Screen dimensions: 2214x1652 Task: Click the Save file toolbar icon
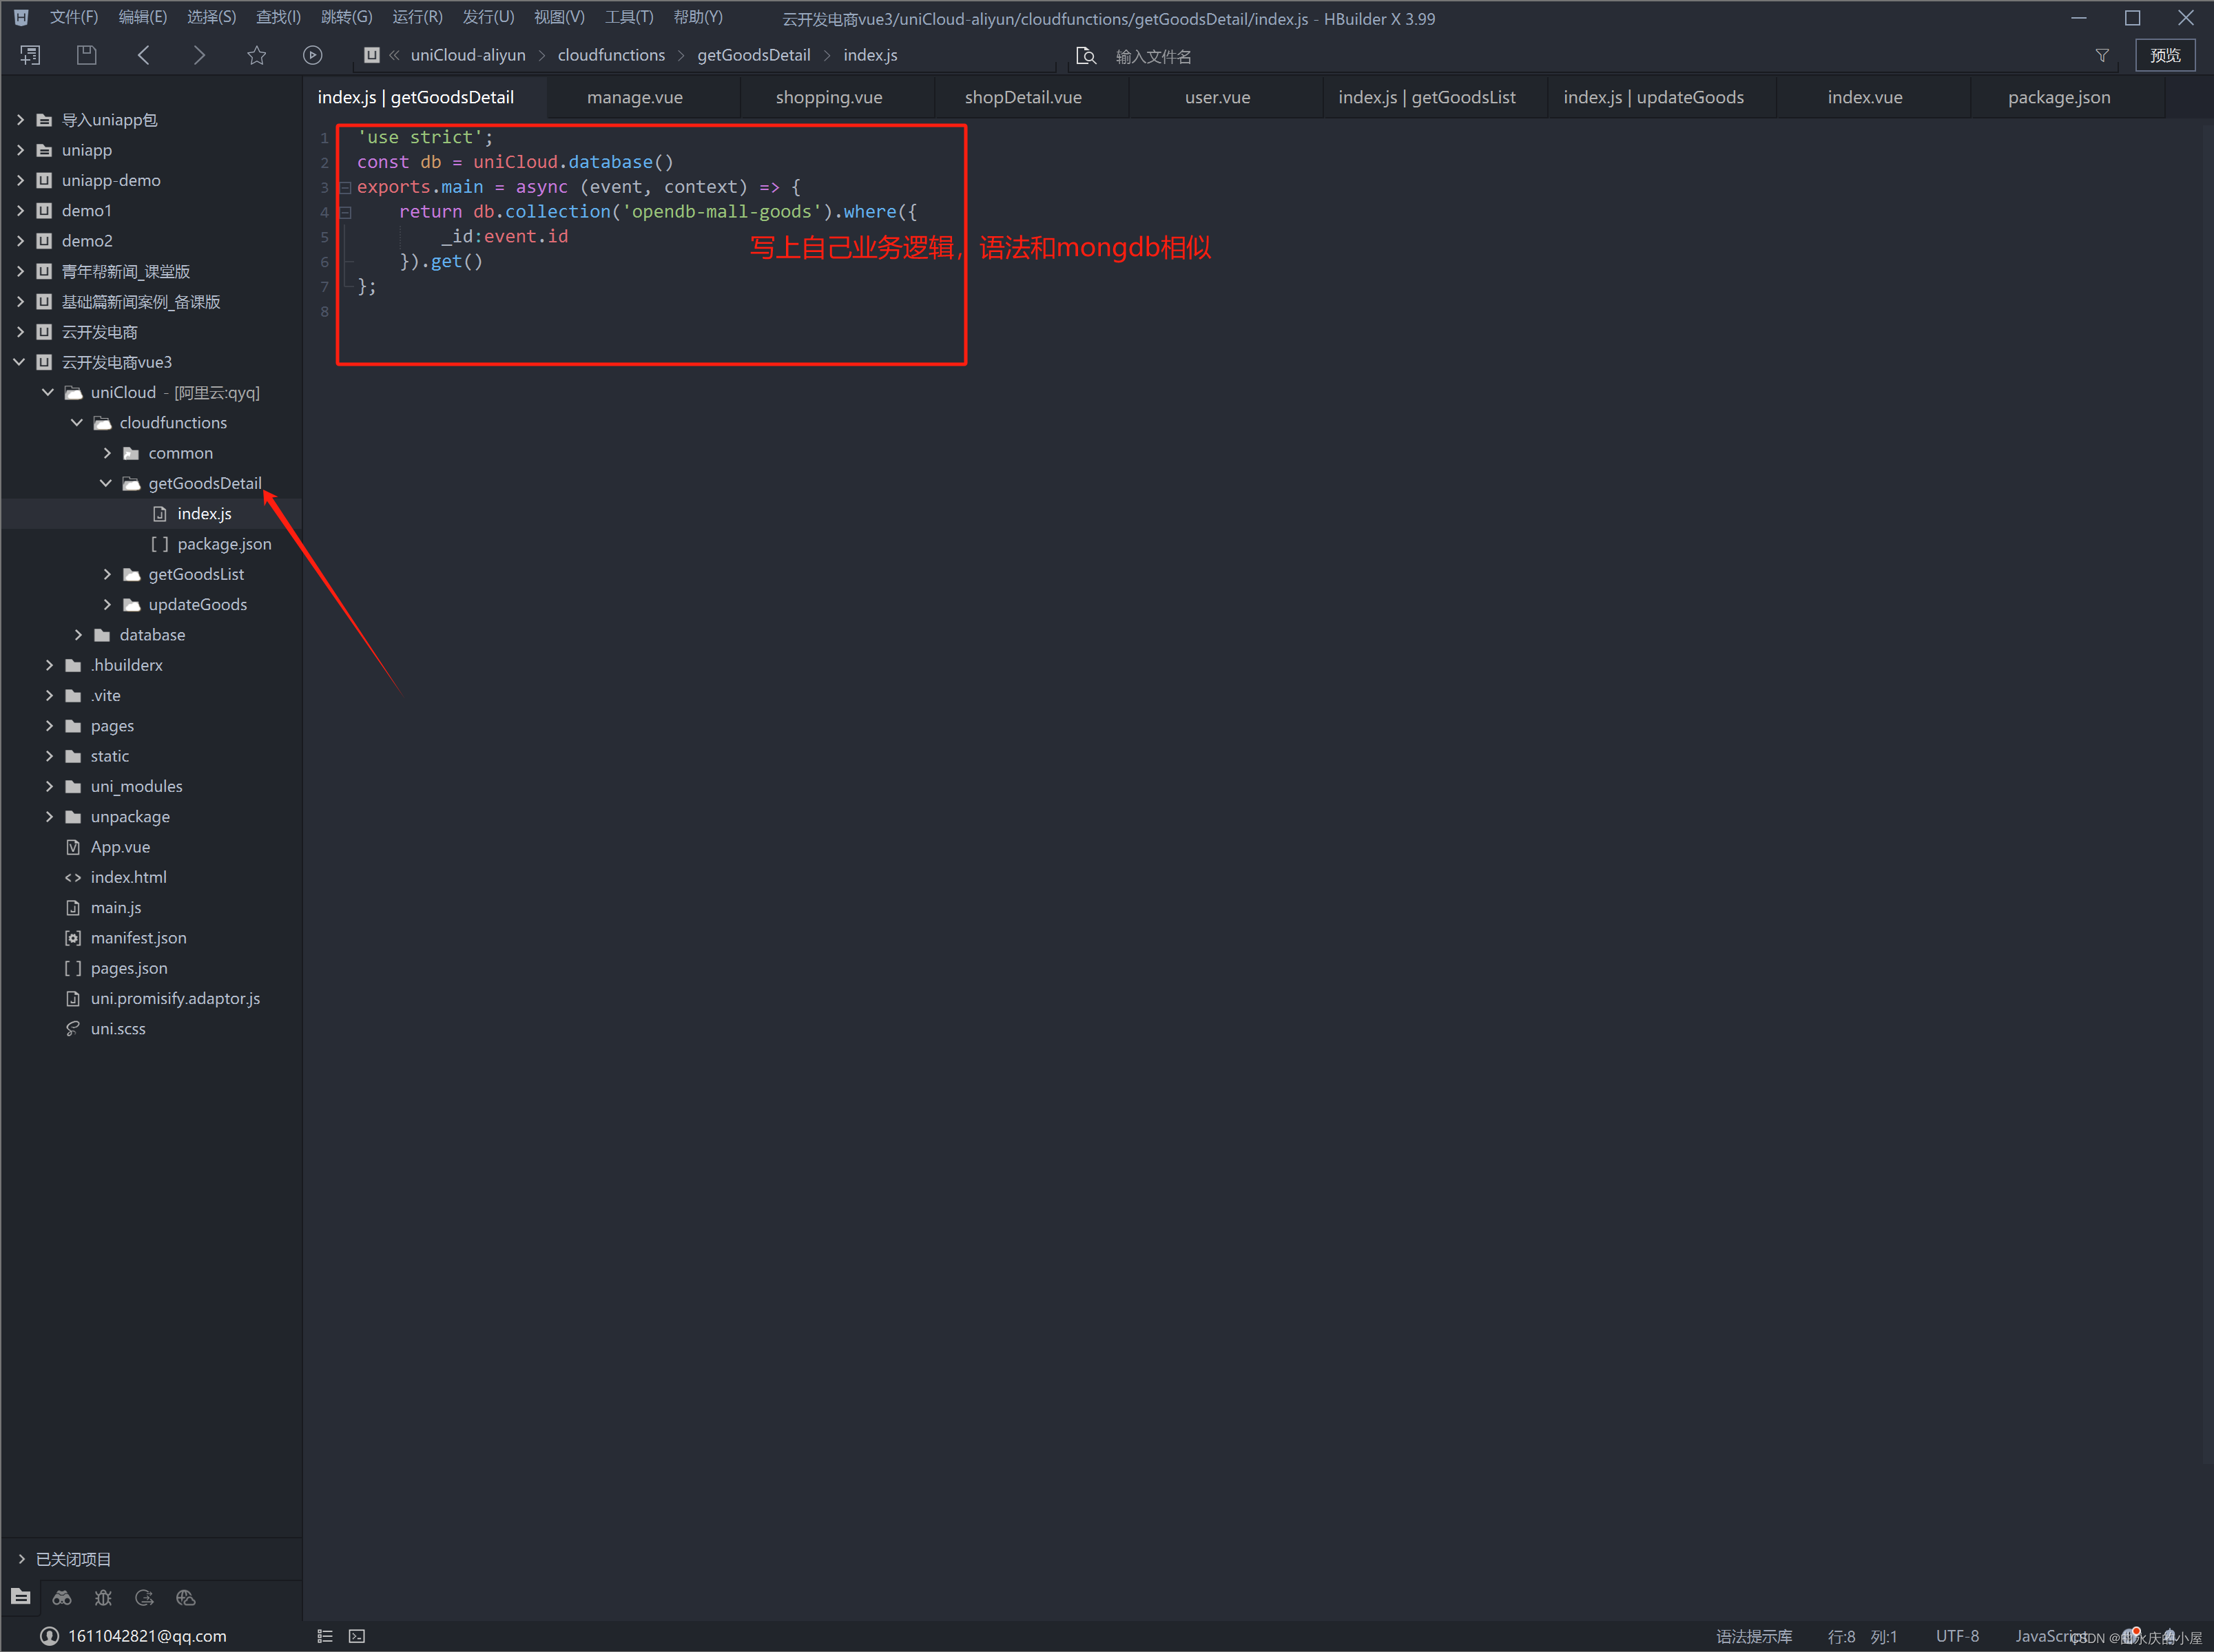point(87,55)
